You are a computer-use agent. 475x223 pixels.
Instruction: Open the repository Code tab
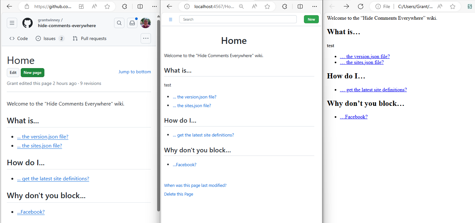coord(19,38)
